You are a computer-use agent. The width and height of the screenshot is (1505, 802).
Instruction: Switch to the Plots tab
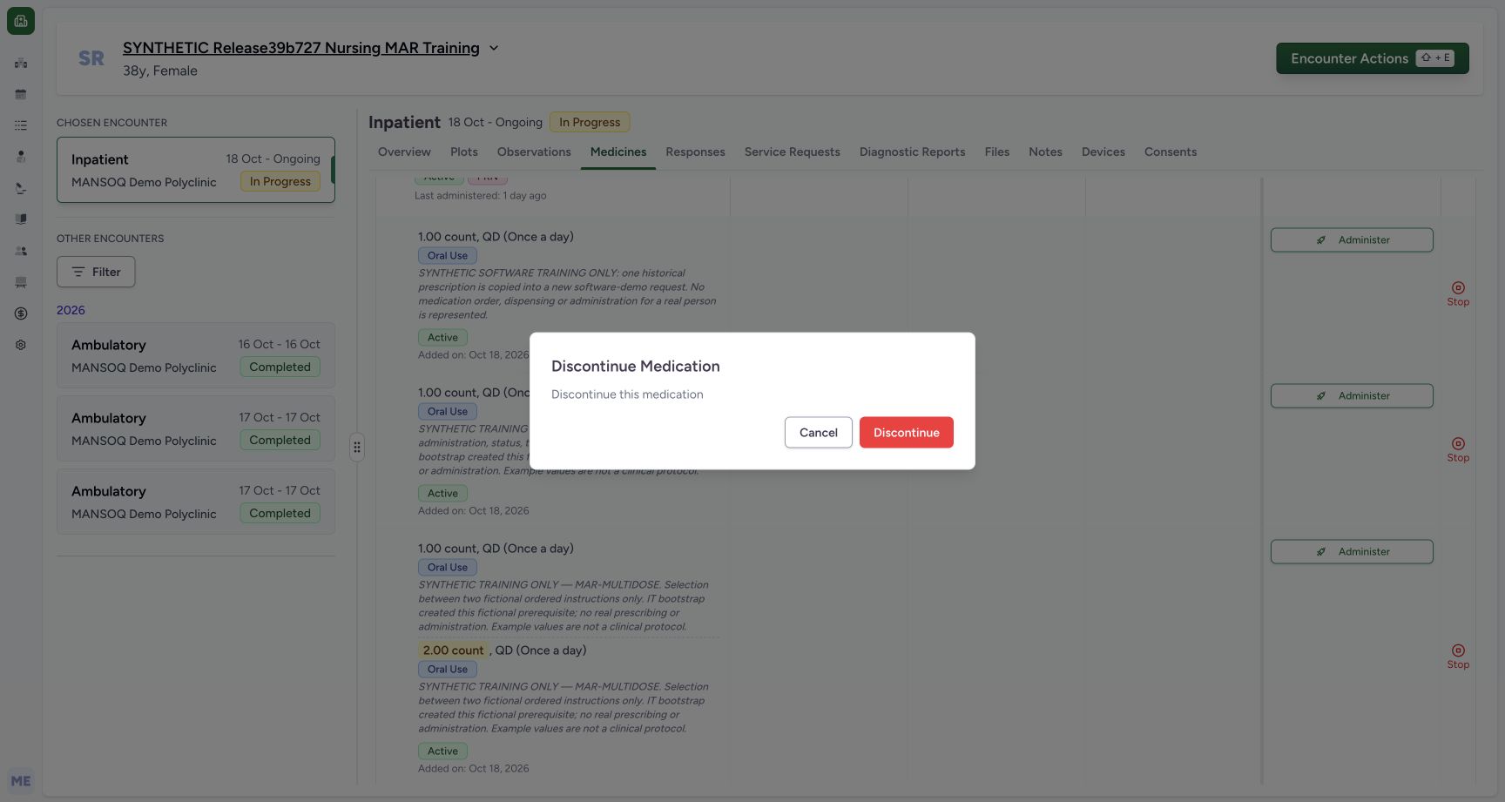pyautogui.click(x=464, y=152)
